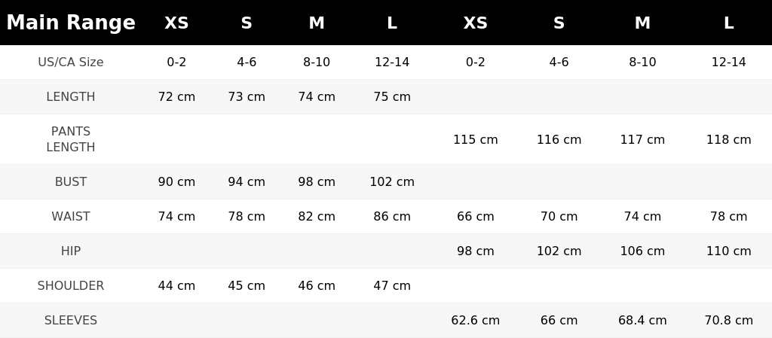
Task: Select the US/CA Size row label
Action: (x=71, y=62)
